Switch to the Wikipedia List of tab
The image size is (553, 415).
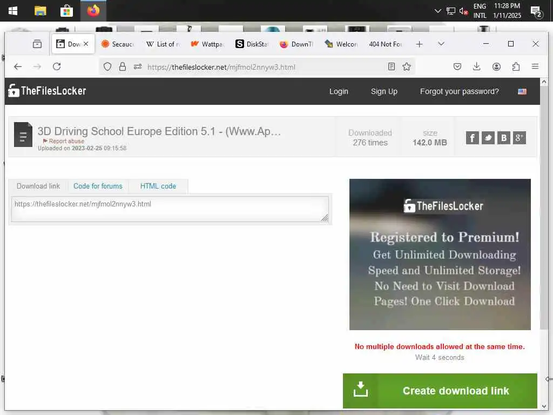tap(163, 44)
